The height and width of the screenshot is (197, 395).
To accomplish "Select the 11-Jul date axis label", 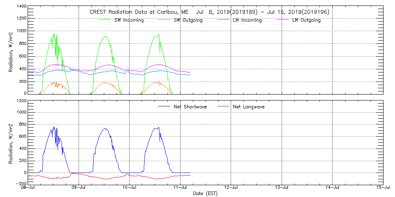I will click(180, 188).
